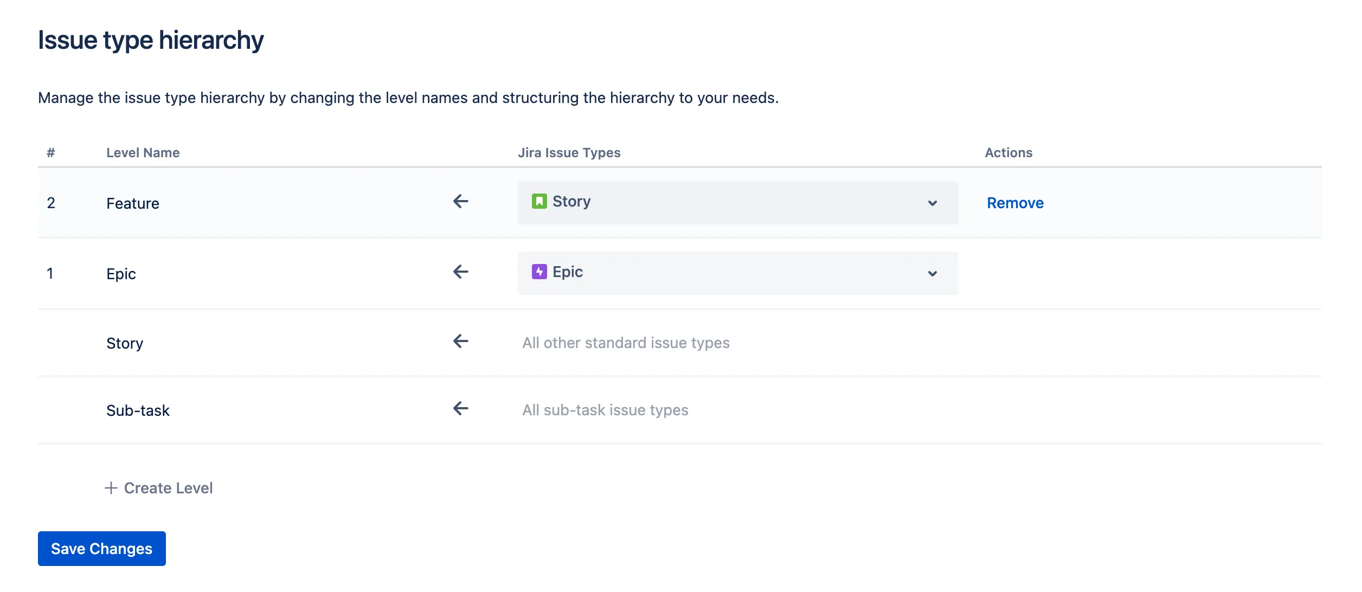This screenshot has height=592, width=1362.
Task: Remove the Feature hierarchy level
Action: (1015, 203)
